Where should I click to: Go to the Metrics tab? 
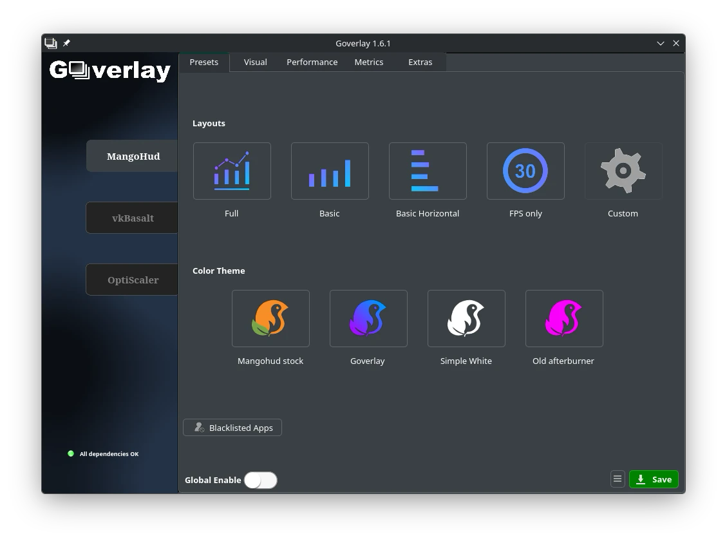click(x=368, y=62)
